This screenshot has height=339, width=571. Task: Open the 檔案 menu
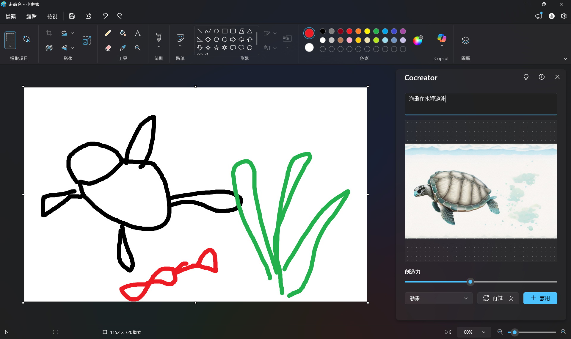click(x=11, y=16)
